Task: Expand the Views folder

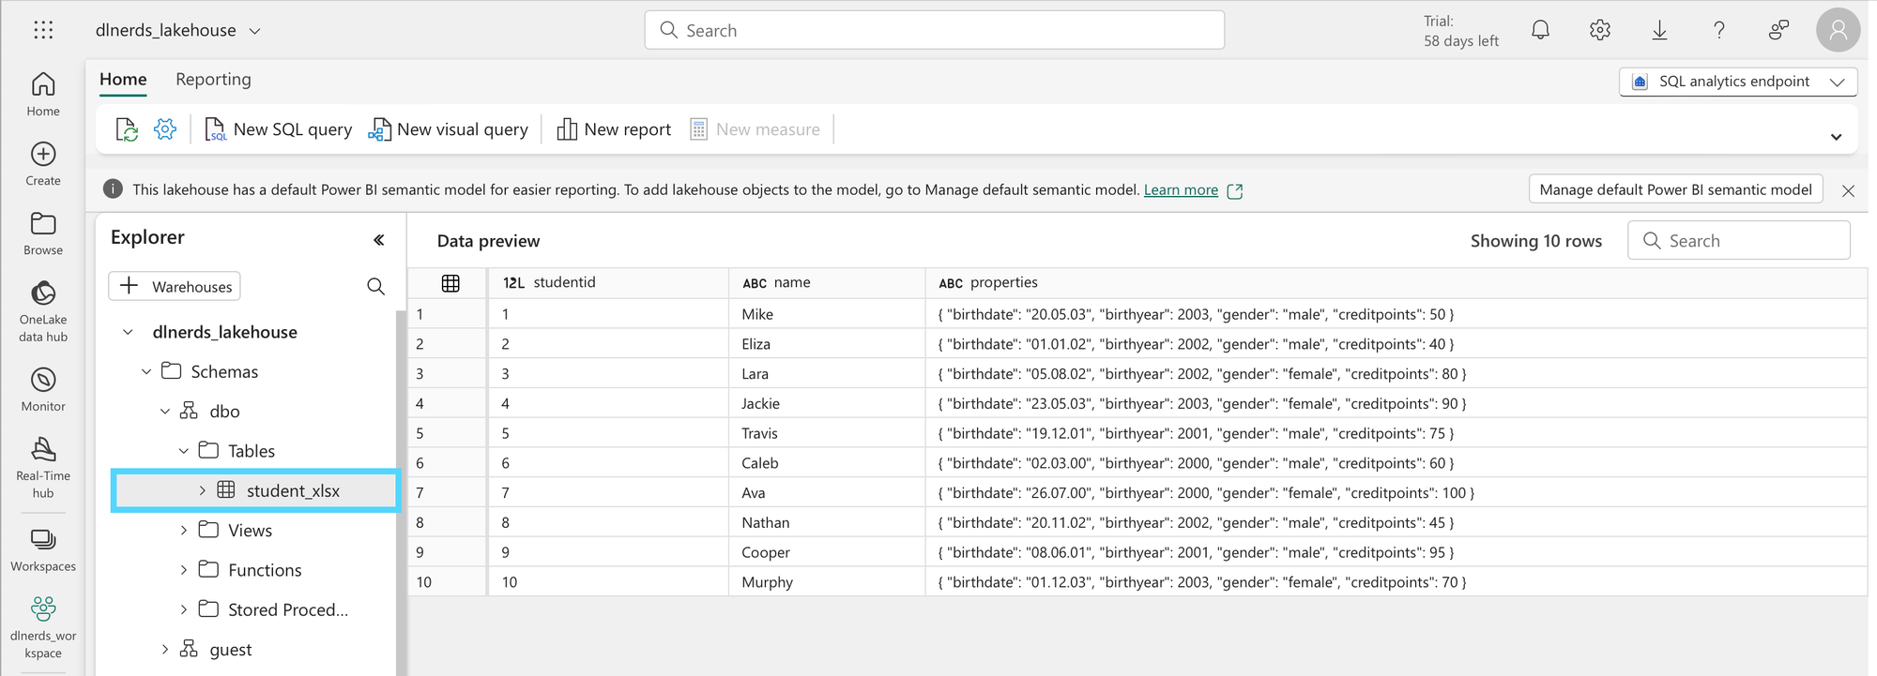Action: pos(184,531)
